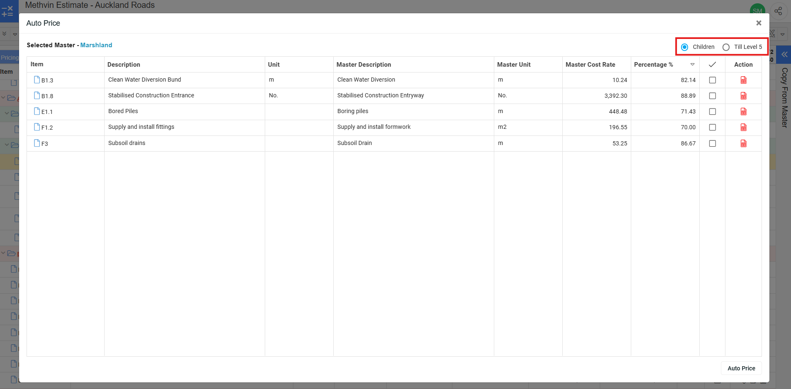The height and width of the screenshot is (389, 791).
Task: Open action icon for Clean Water Diversion Bund
Action: [743, 80]
